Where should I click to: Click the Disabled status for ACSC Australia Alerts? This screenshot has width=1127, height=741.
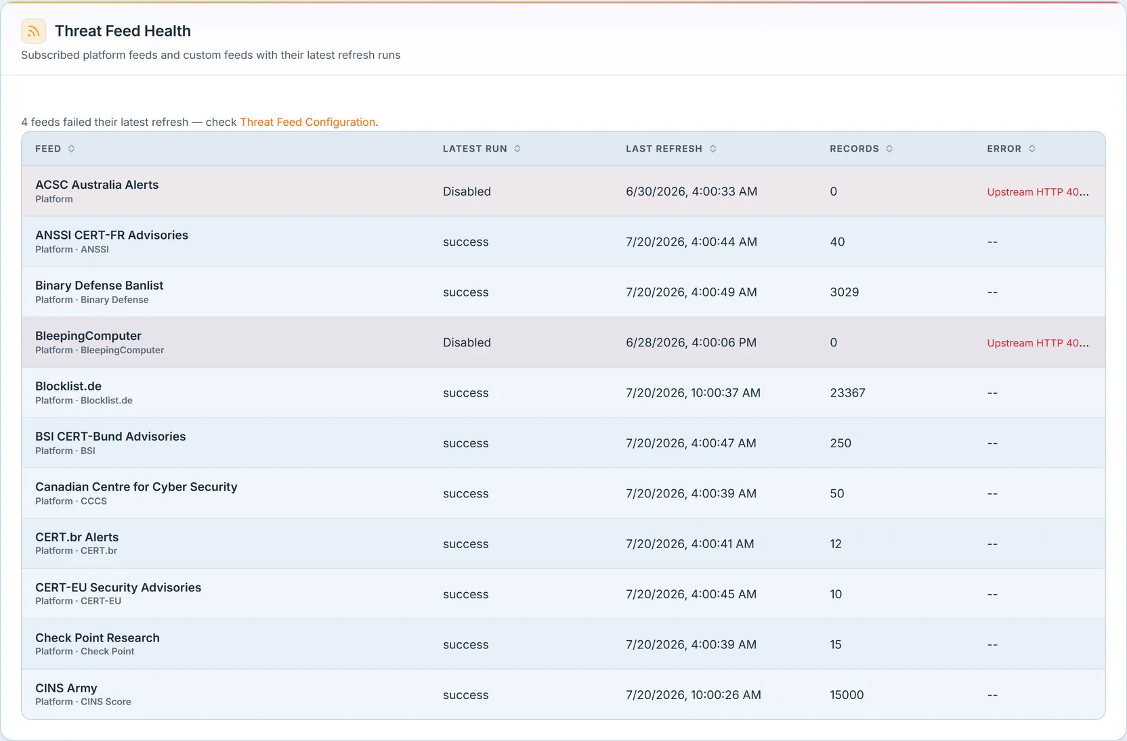(x=467, y=192)
